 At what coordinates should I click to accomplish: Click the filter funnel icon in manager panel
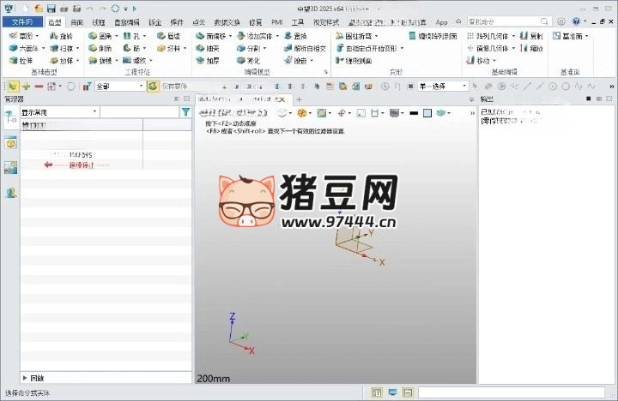(185, 112)
